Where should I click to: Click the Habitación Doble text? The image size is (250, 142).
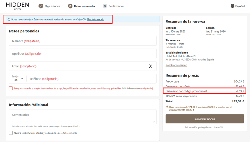[x=174, y=47]
